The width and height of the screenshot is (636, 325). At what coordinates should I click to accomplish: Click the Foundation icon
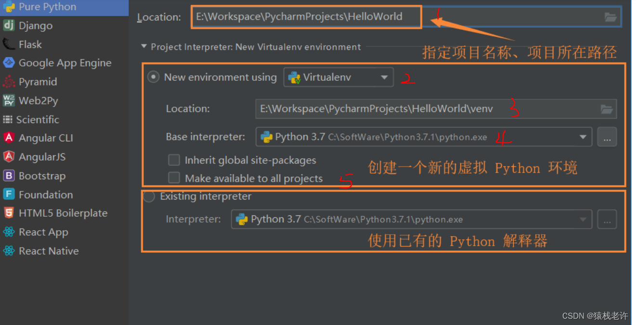(x=9, y=194)
